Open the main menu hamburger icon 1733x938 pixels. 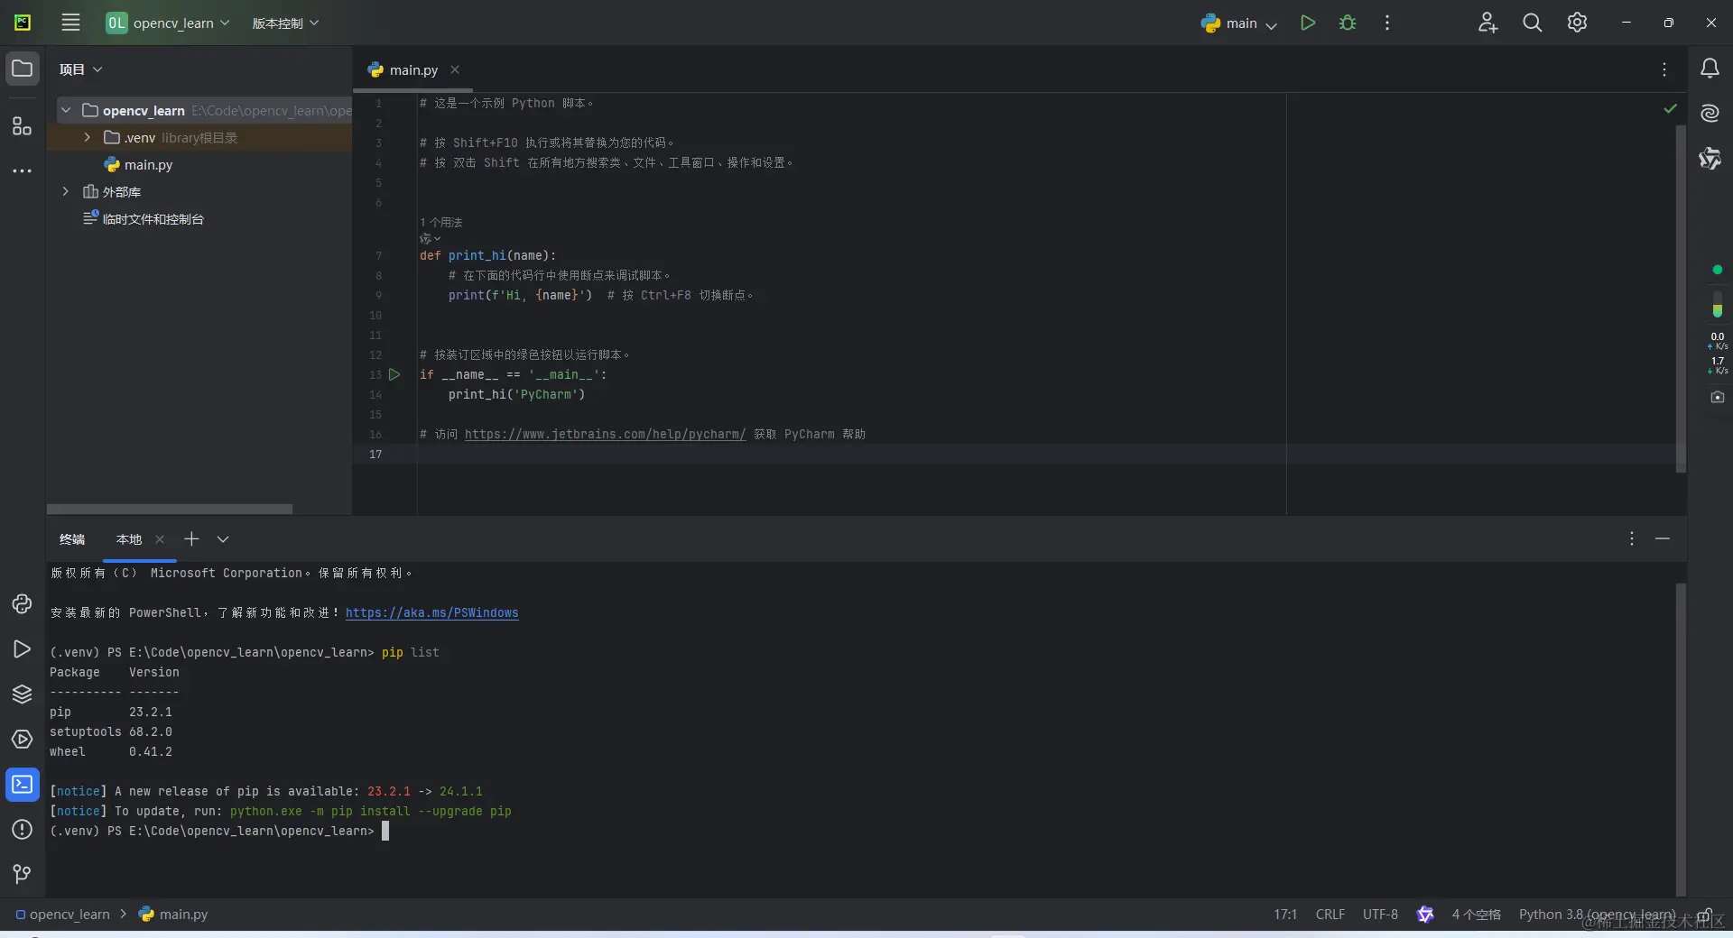coord(70,23)
